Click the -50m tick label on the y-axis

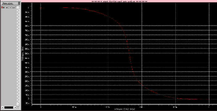coord(27,103)
